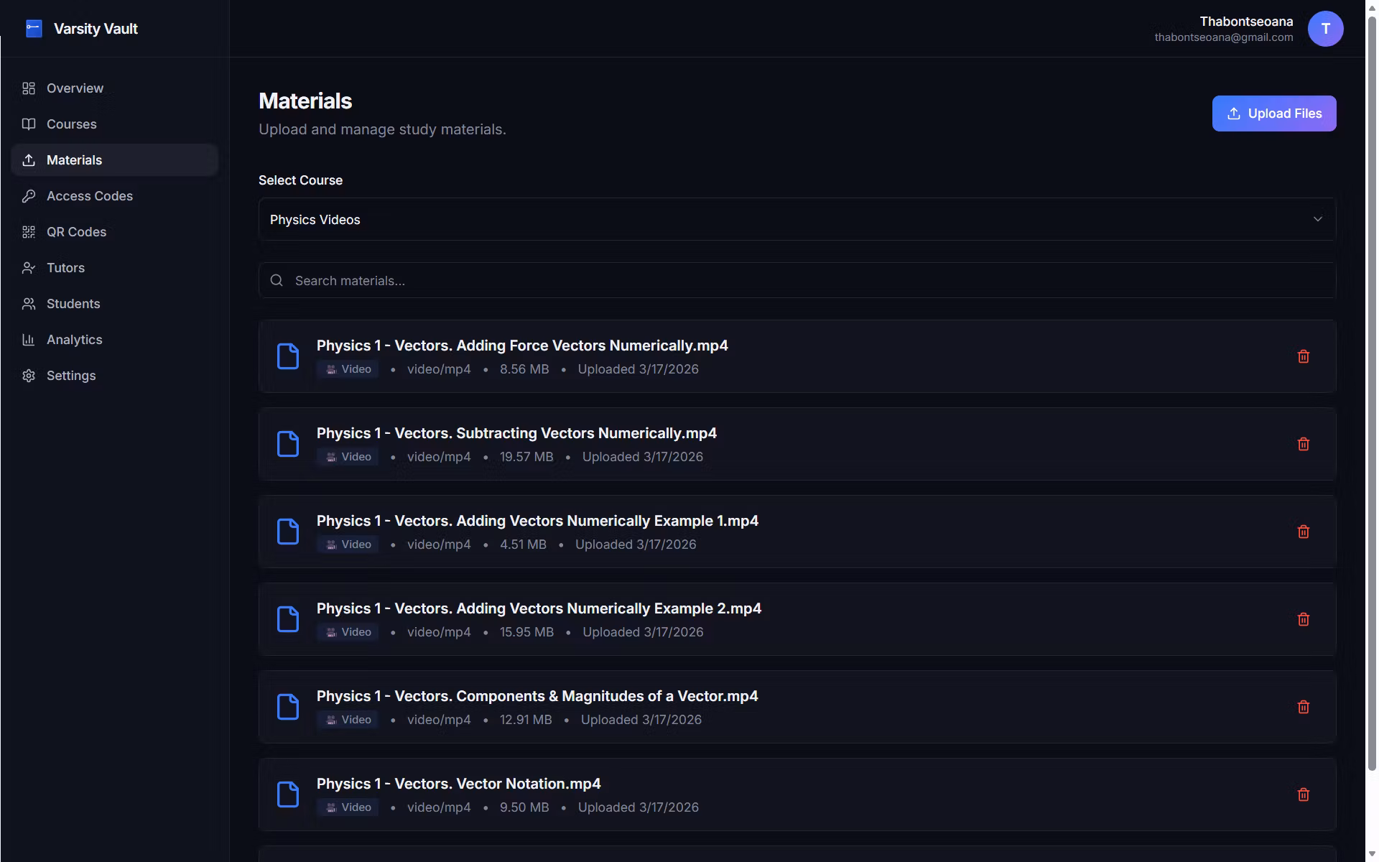
Task: Click the page vertical scrollbar
Action: click(1372, 394)
